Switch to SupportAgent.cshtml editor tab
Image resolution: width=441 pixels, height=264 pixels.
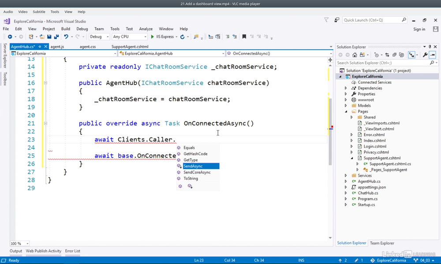pos(130,47)
